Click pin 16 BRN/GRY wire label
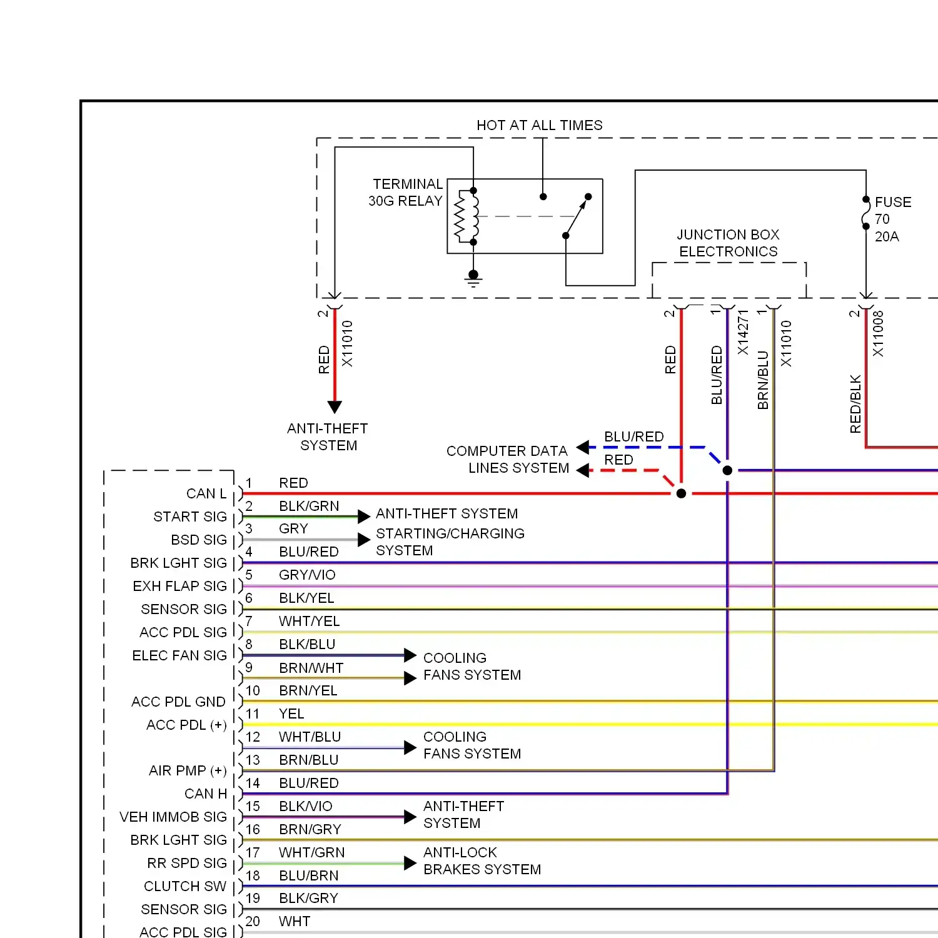 point(310,829)
